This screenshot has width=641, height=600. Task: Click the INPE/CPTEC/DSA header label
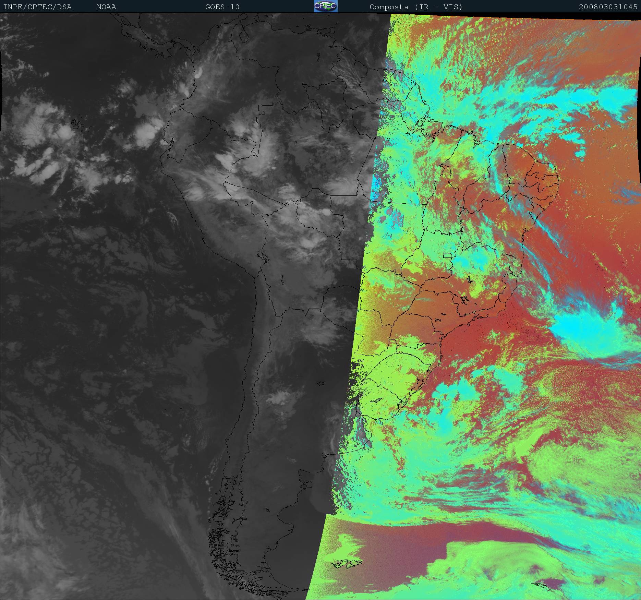(37, 7)
